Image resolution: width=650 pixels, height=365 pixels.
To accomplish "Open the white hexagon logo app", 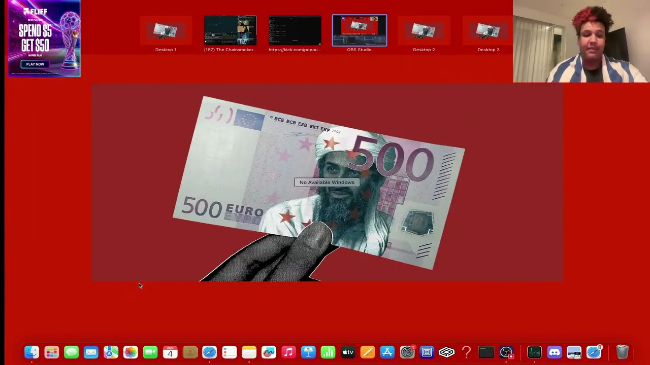I will pos(447,352).
